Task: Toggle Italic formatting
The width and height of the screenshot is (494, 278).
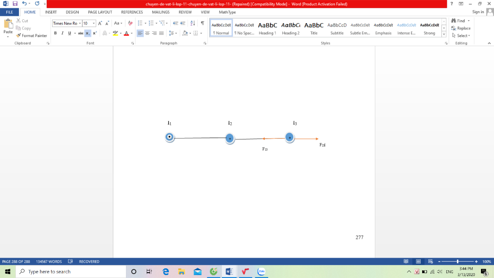Action: click(x=62, y=33)
